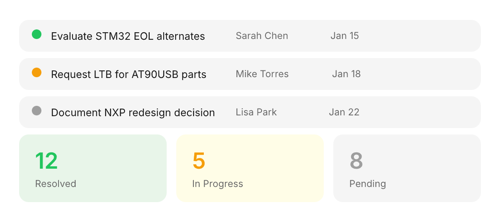This screenshot has width=500, height=222.
Task: Click the gray status dot for NXP task
Action: pos(37,111)
